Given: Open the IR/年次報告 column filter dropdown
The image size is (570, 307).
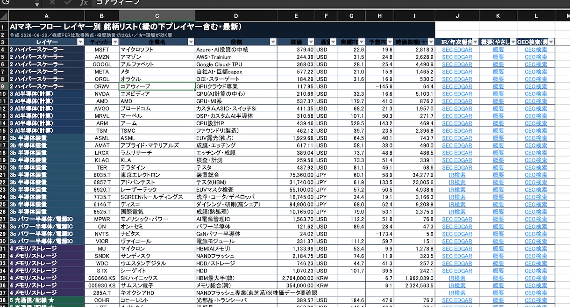Looking at the screenshot, I should [x=475, y=42].
